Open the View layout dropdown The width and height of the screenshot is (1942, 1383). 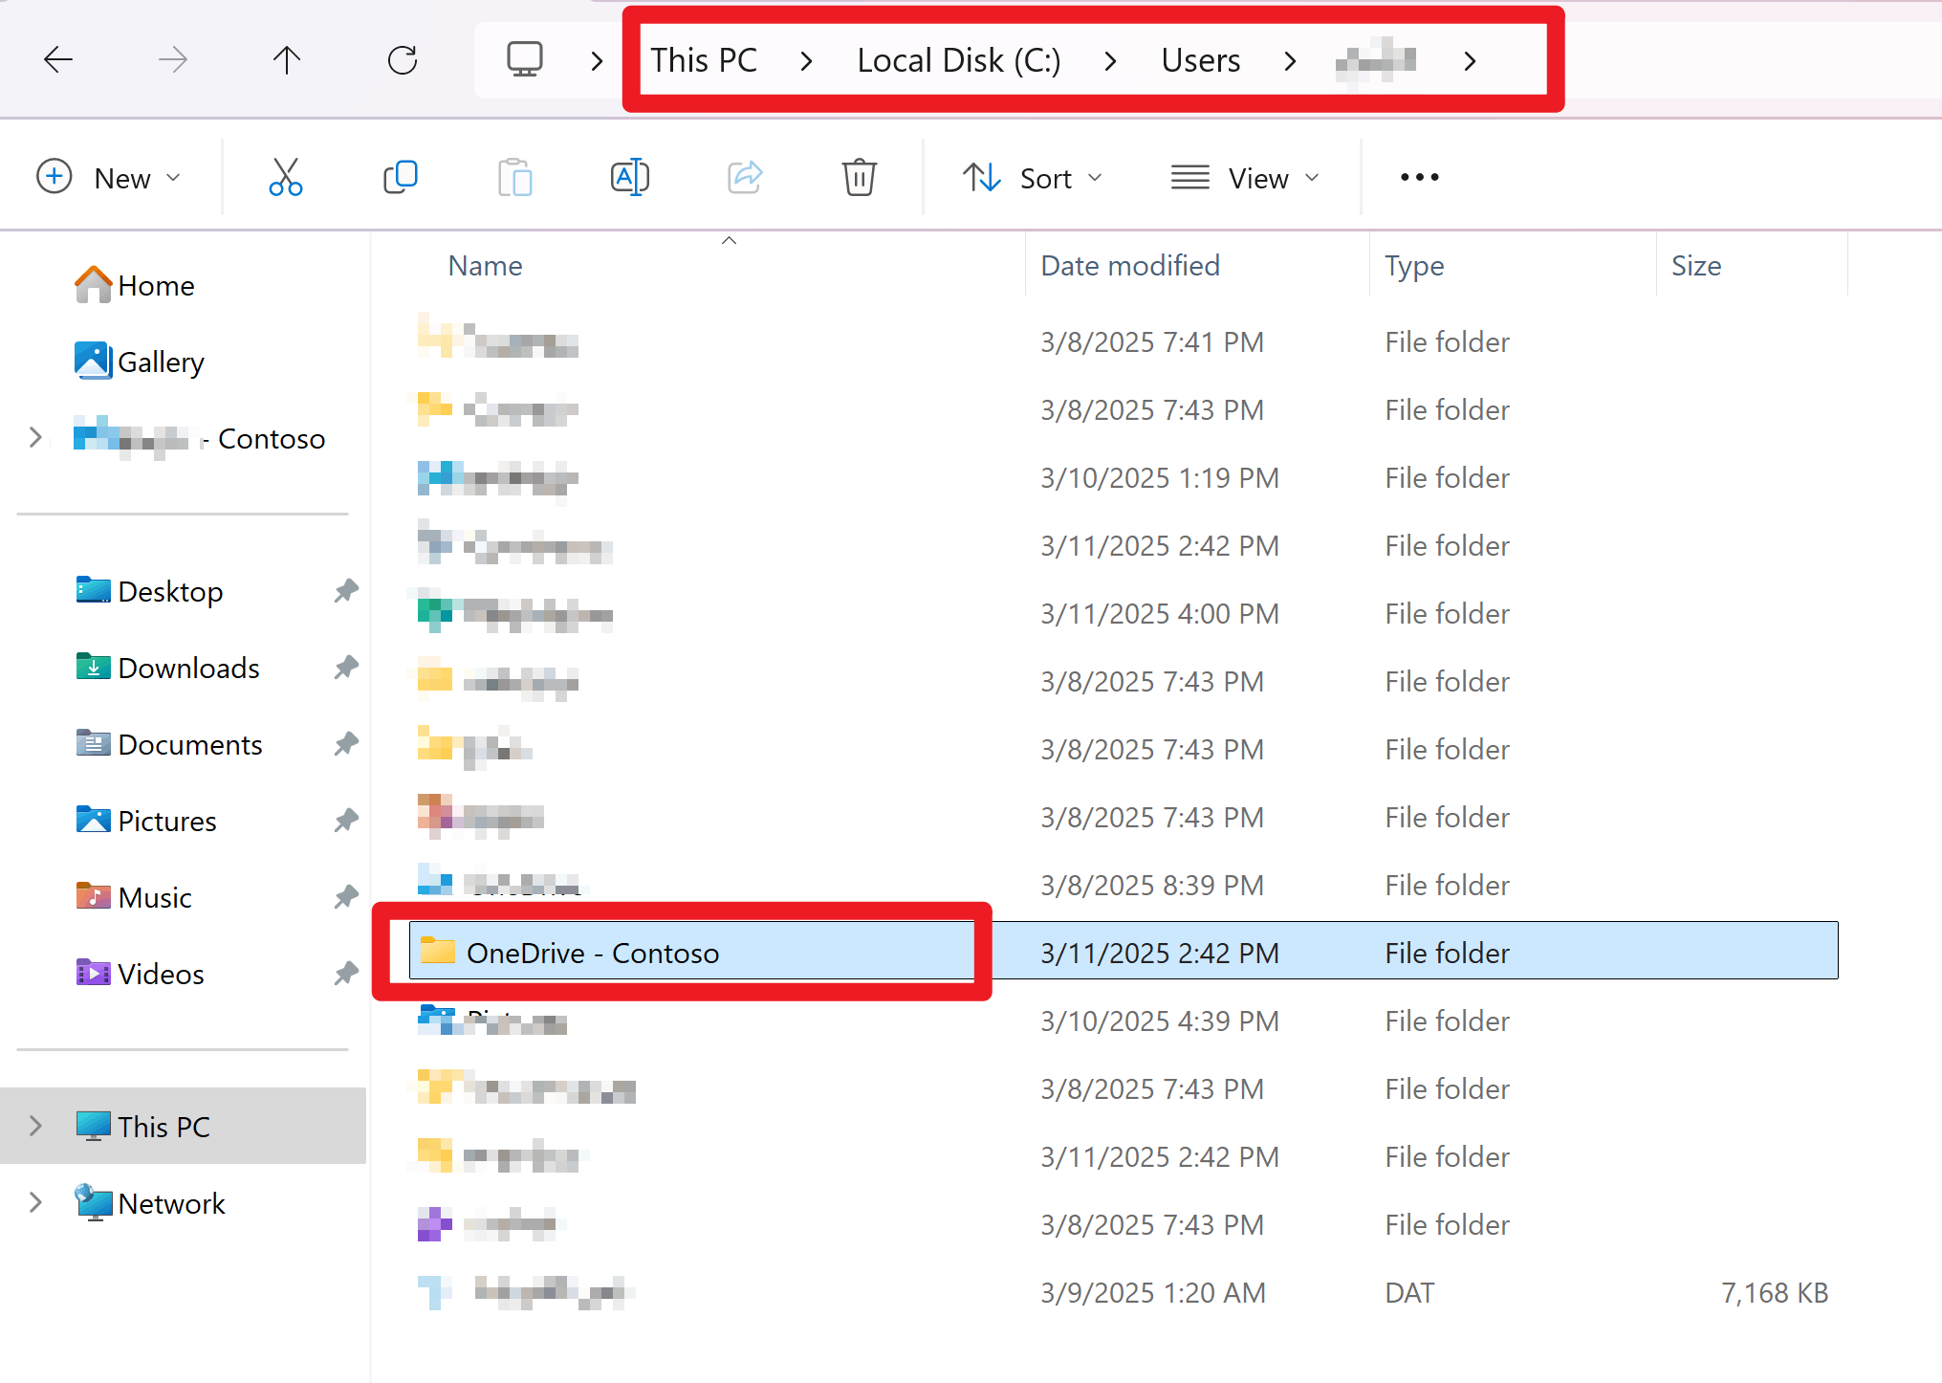point(1246,177)
